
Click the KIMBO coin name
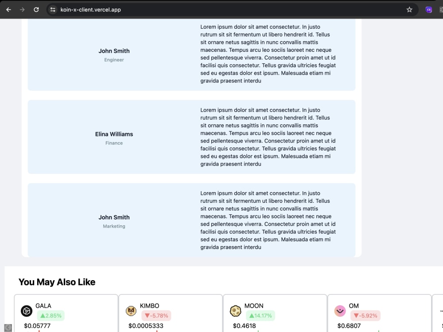tap(149, 306)
